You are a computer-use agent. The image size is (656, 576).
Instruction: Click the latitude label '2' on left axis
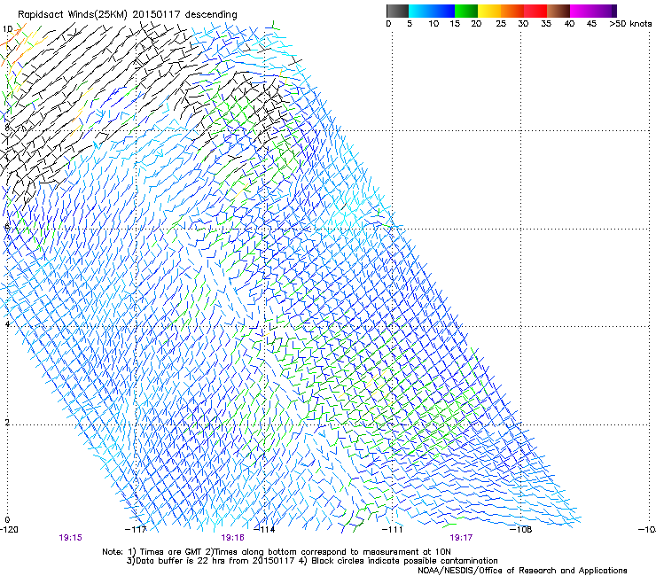point(7,423)
